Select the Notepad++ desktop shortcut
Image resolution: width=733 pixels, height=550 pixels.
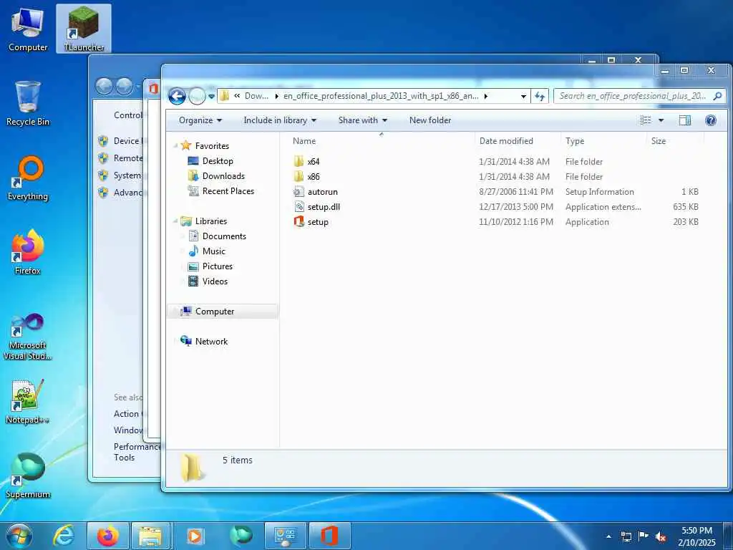click(28, 402)
